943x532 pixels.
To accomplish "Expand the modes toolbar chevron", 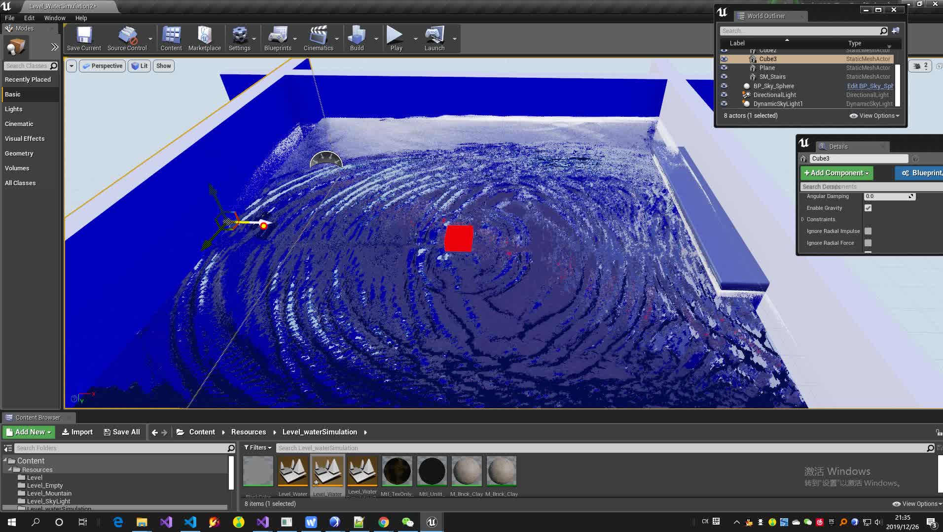I will 54,47.
